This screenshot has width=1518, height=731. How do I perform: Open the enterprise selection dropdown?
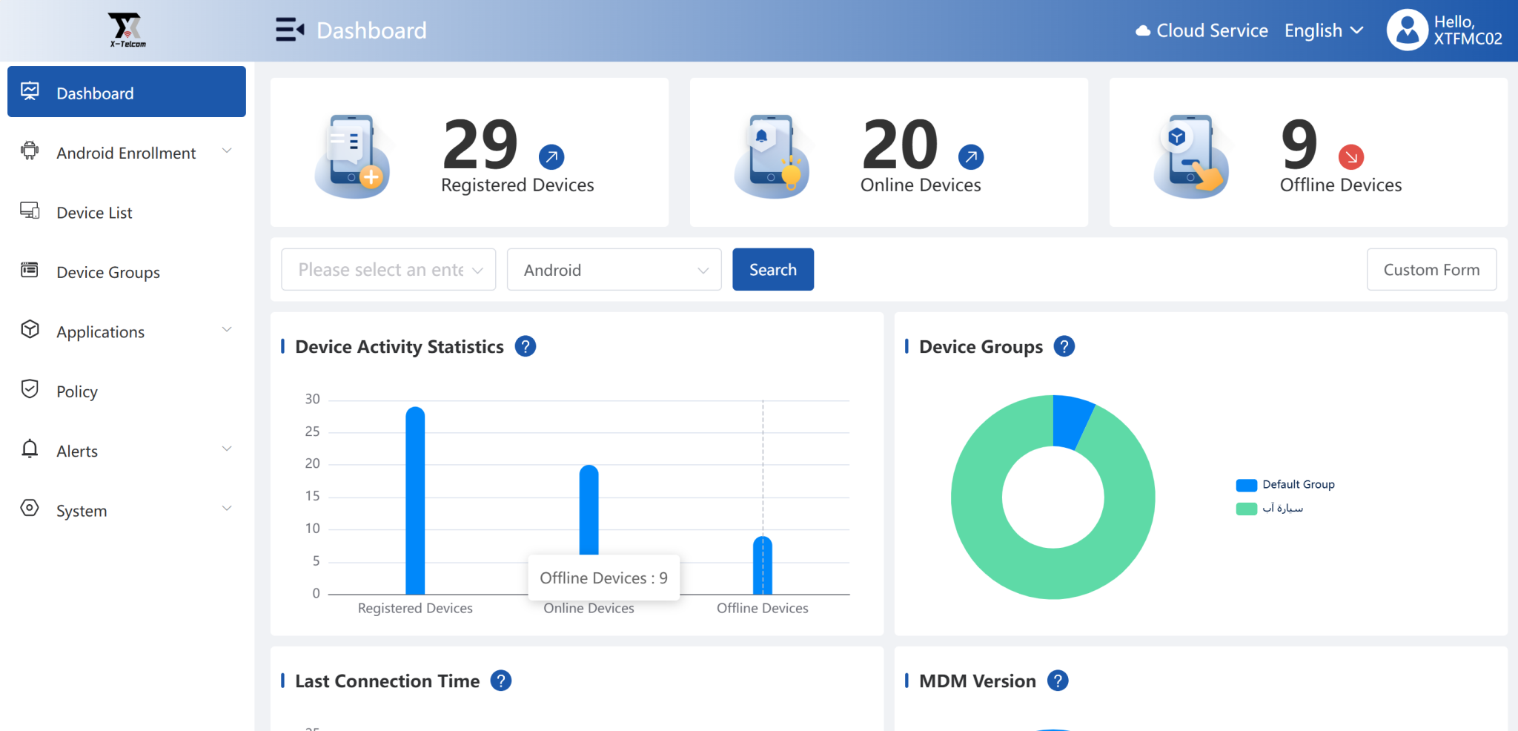point(388,269)
